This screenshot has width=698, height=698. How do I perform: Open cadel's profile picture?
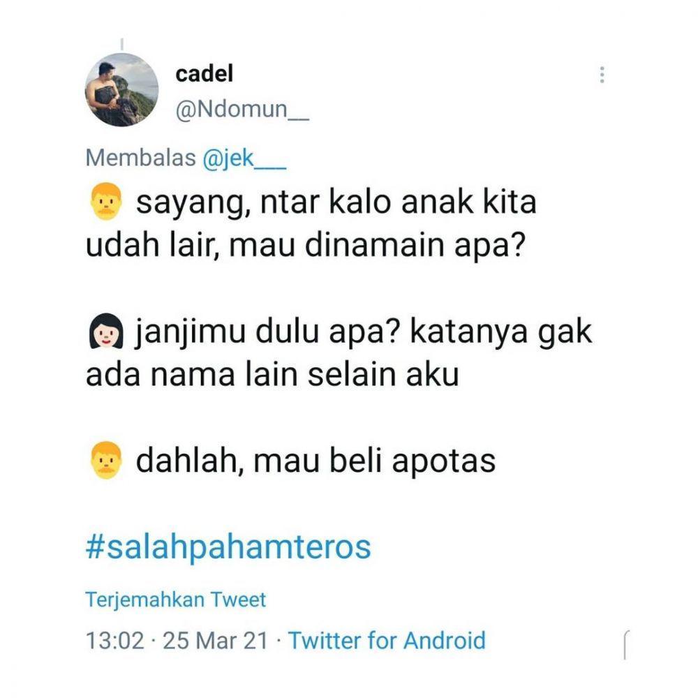121,90
